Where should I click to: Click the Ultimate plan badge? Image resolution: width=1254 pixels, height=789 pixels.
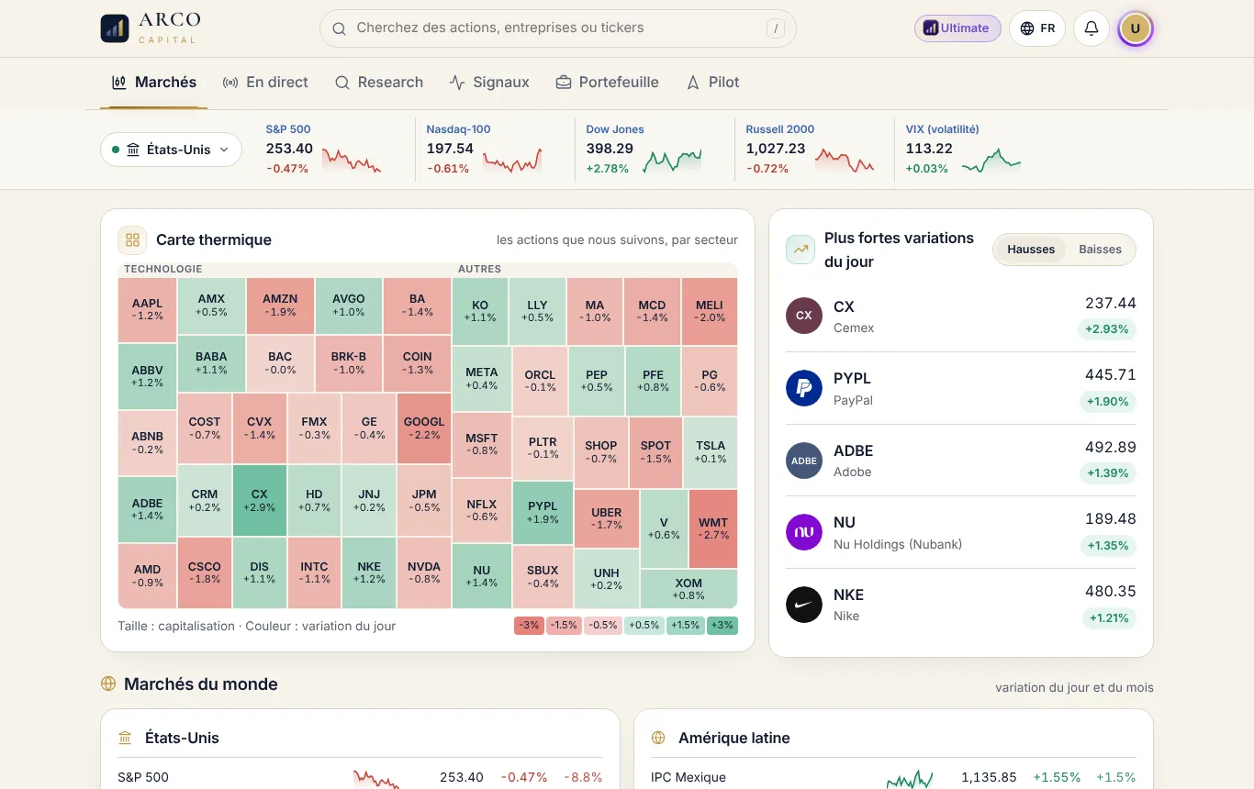pos(957,28)
